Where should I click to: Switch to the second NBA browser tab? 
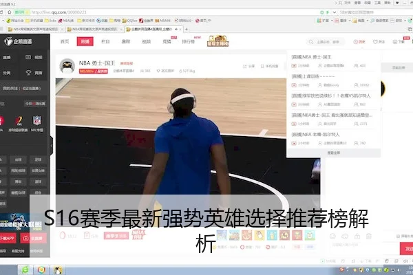point(94,29)
